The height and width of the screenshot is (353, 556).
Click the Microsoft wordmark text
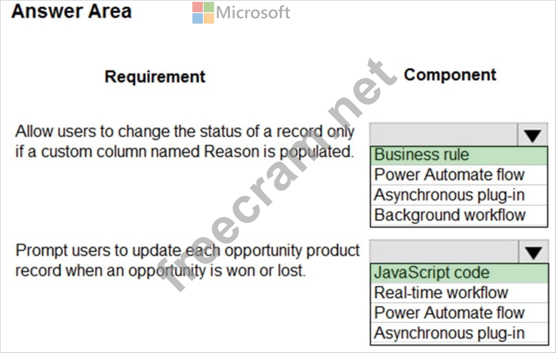point(253,13)
